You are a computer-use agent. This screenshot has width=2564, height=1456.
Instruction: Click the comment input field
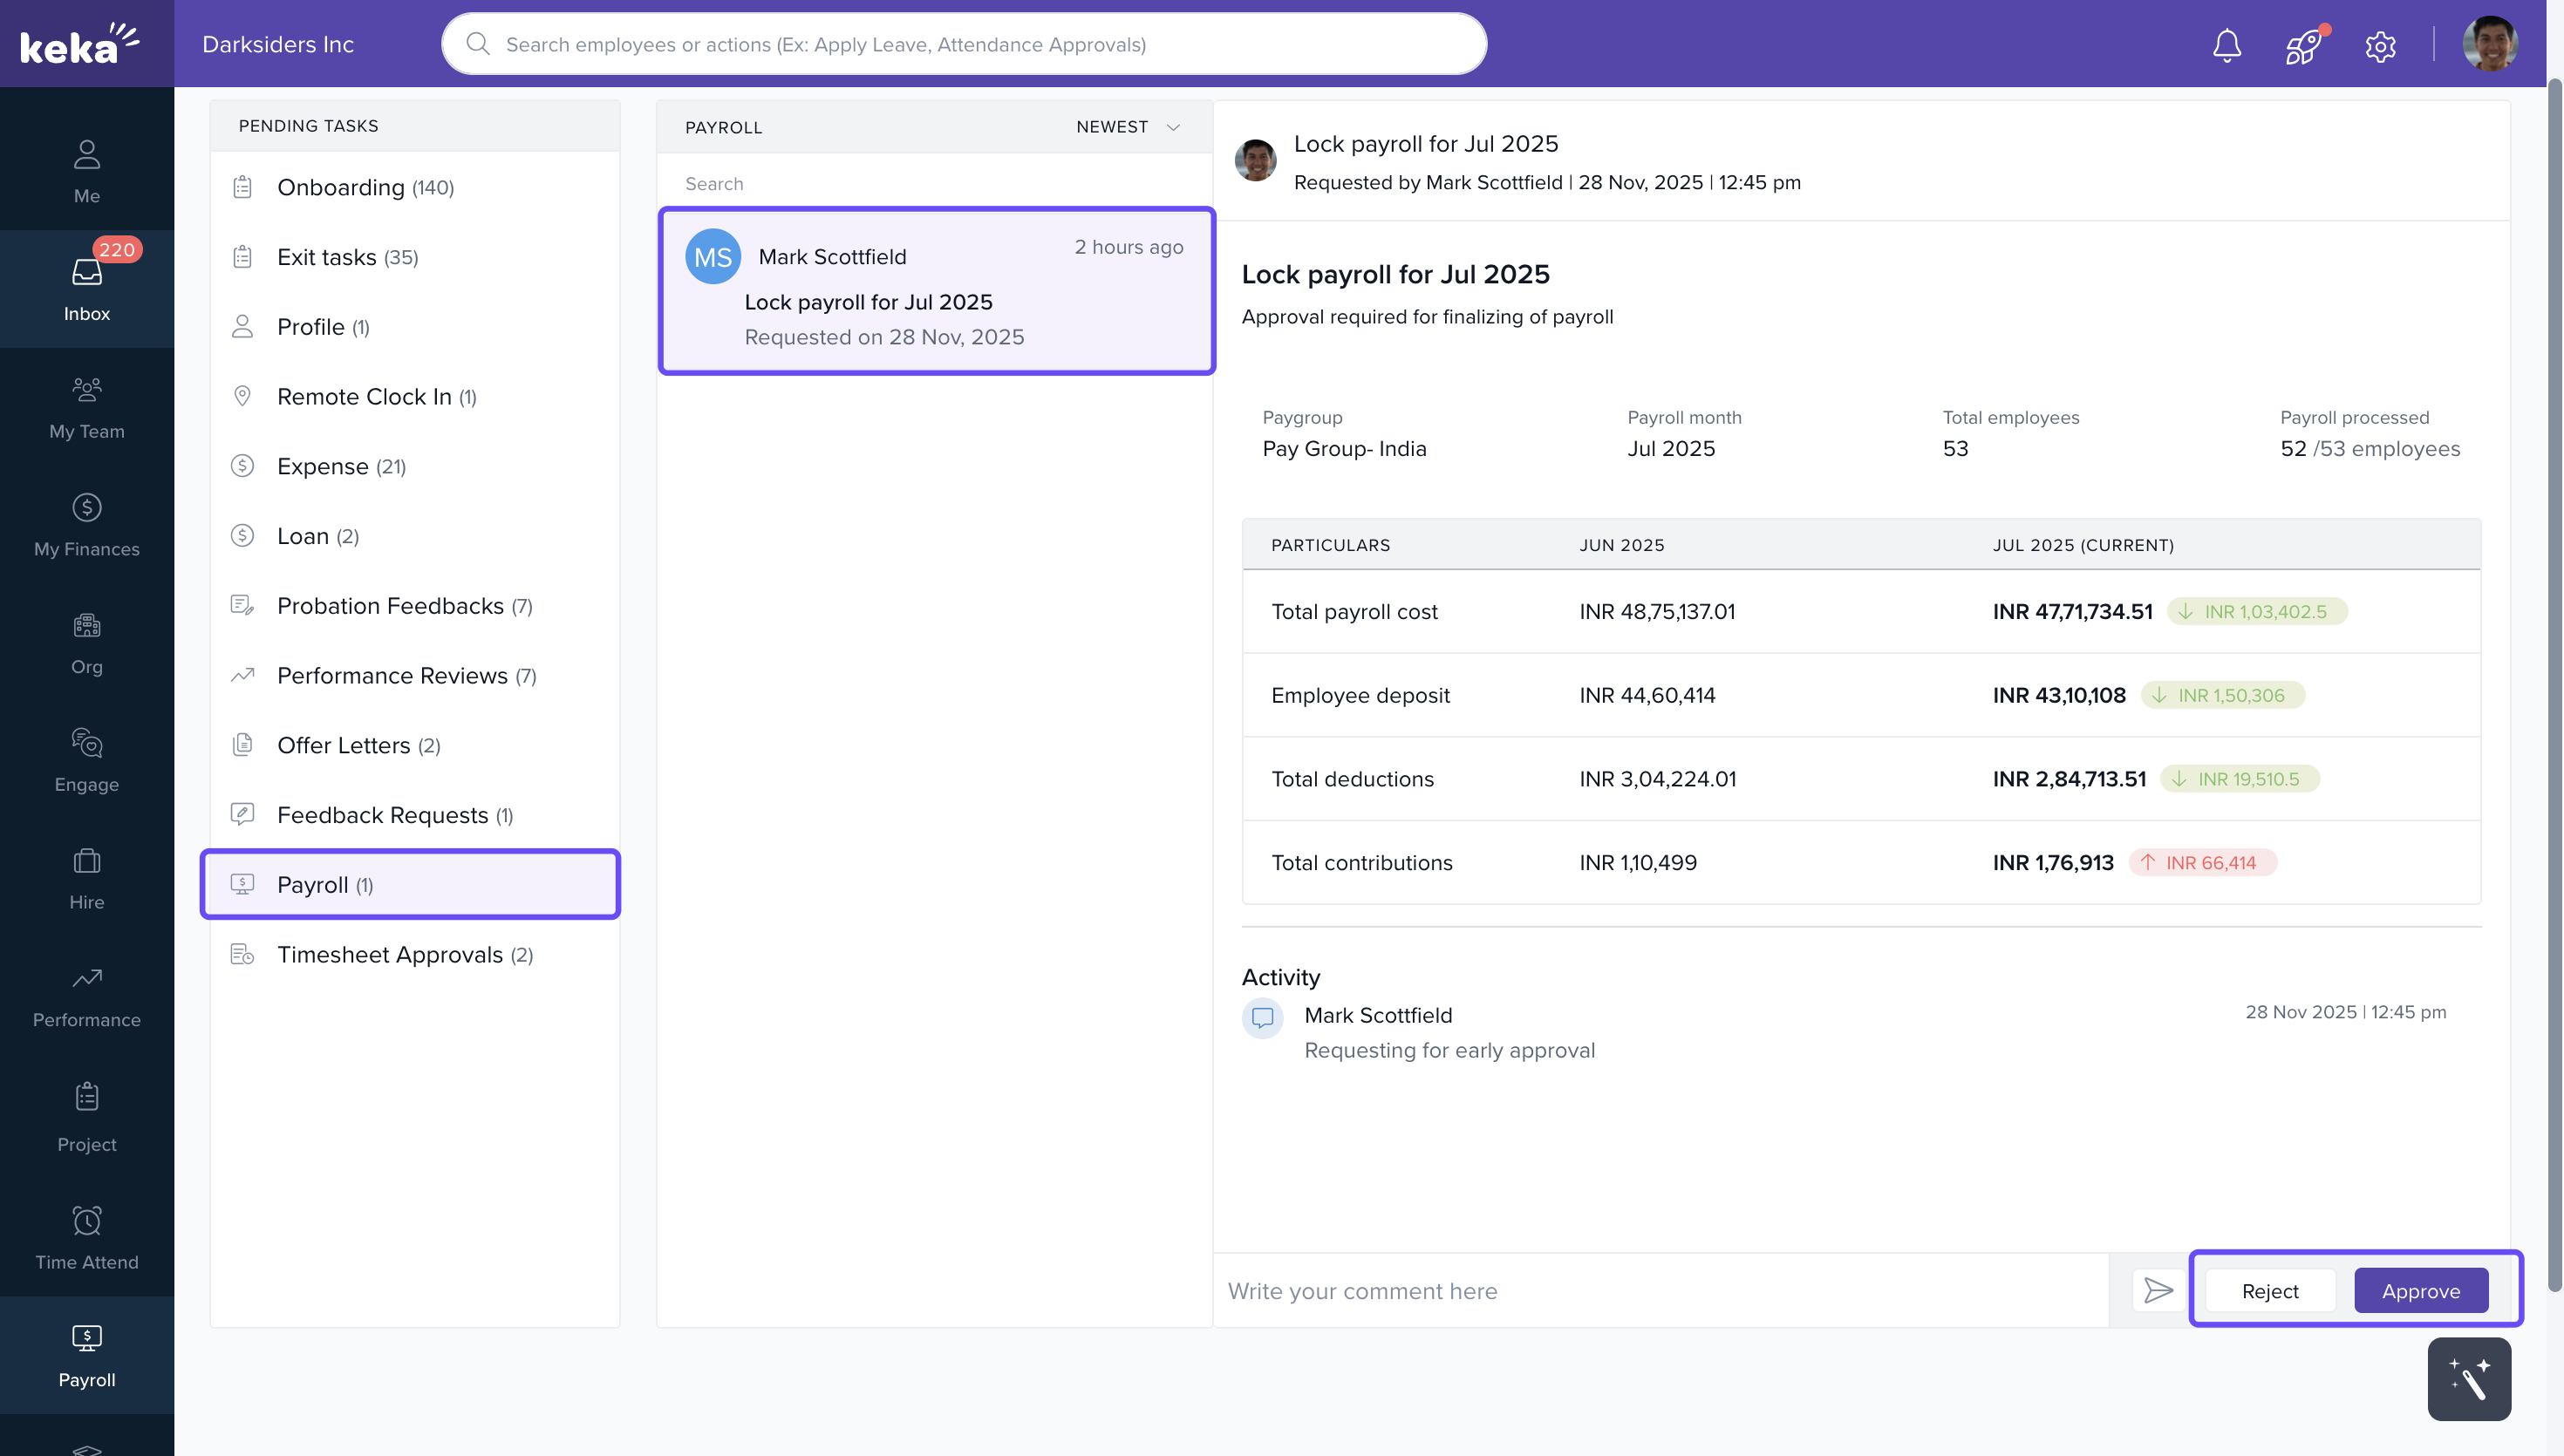click(x=1660, y=1290)
